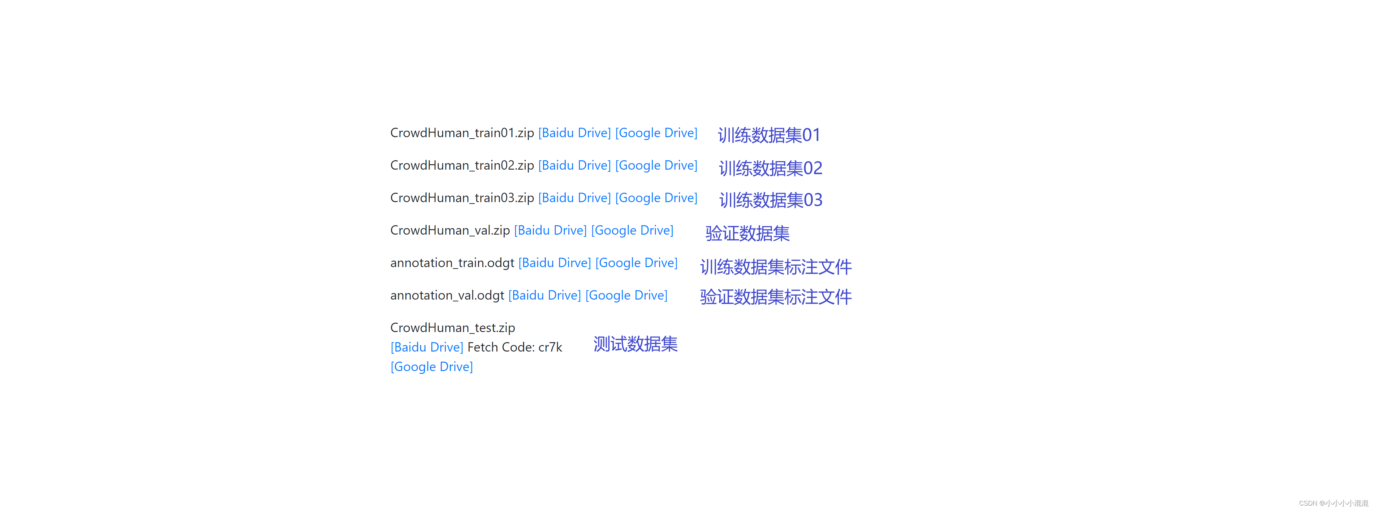Click the CrowdHuman_train02.zip file name
The width and height of the screenshot is (1374, 510).
pyautogui.click(x=462, y=165)
